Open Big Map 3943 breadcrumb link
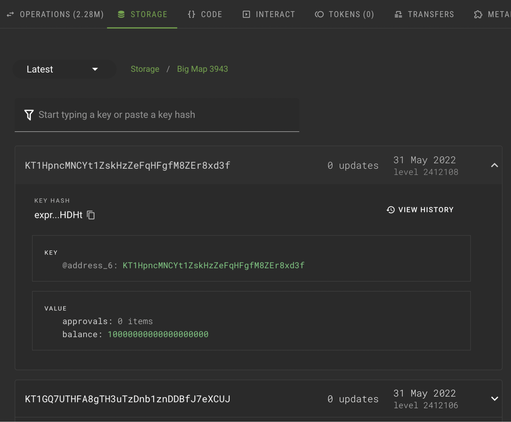 202,69
